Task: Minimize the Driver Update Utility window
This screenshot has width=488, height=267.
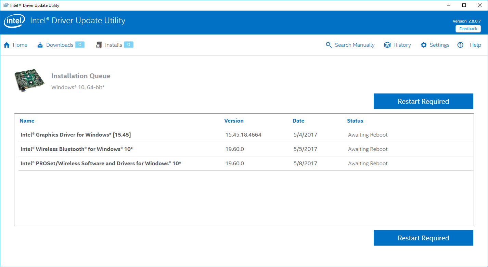Action: click(448, 5)
